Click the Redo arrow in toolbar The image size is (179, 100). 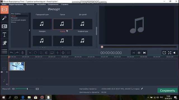17,53
